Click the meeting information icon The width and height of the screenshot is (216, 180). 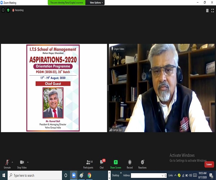tap(3, 10)
